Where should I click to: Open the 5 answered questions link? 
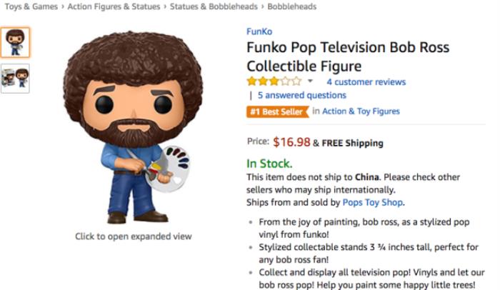tap(301, 95)
